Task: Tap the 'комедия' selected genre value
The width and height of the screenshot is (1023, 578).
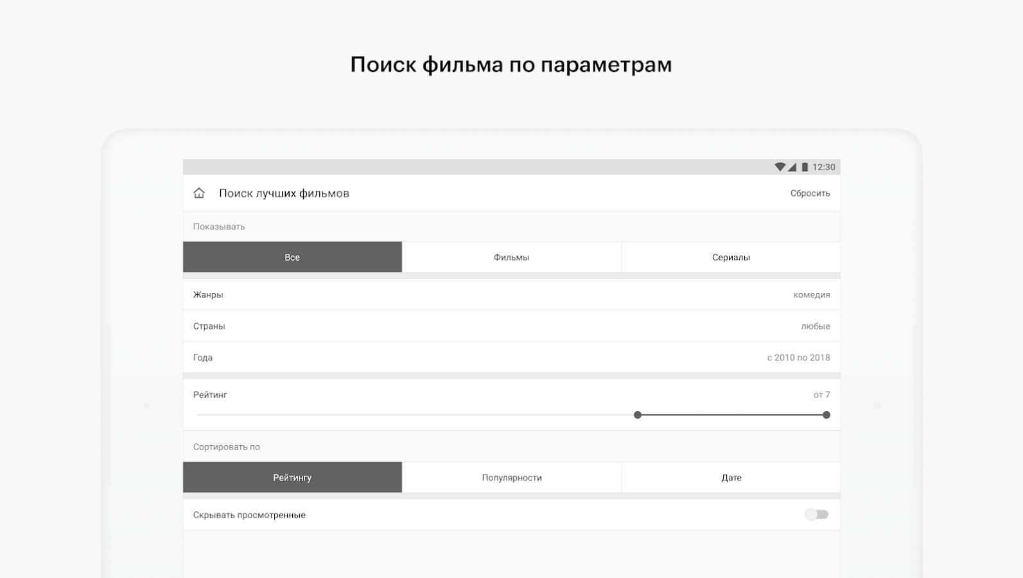Action: pos(811,295)
